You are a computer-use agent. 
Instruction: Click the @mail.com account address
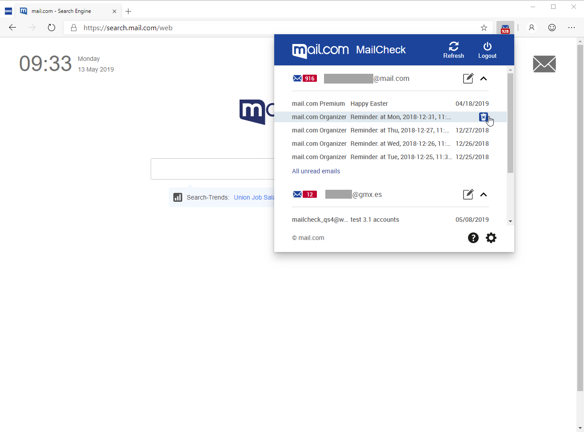pyautogui.click(x=367, y=79)
